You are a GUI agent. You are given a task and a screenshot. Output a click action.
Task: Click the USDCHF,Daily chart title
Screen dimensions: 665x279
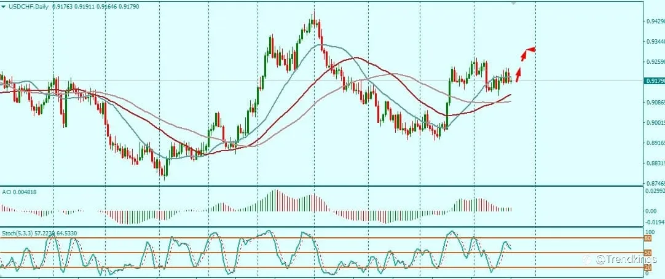pos(29,7)
